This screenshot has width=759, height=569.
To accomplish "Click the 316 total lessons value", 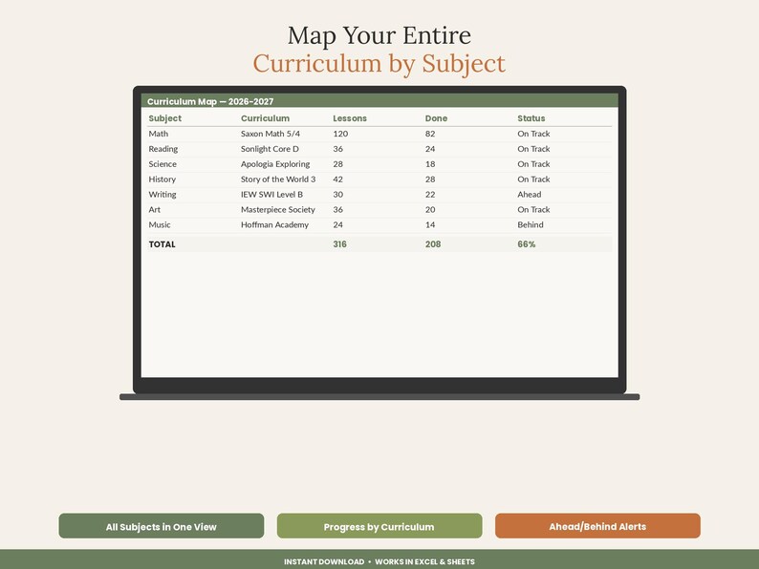I will [x=339, y=244].
